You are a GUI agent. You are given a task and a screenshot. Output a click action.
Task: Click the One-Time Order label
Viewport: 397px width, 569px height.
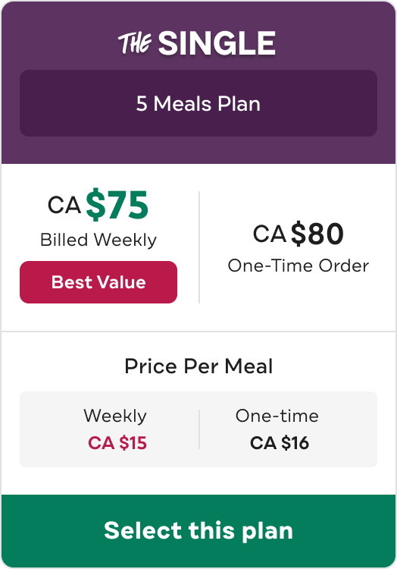(x=298, y=266)
